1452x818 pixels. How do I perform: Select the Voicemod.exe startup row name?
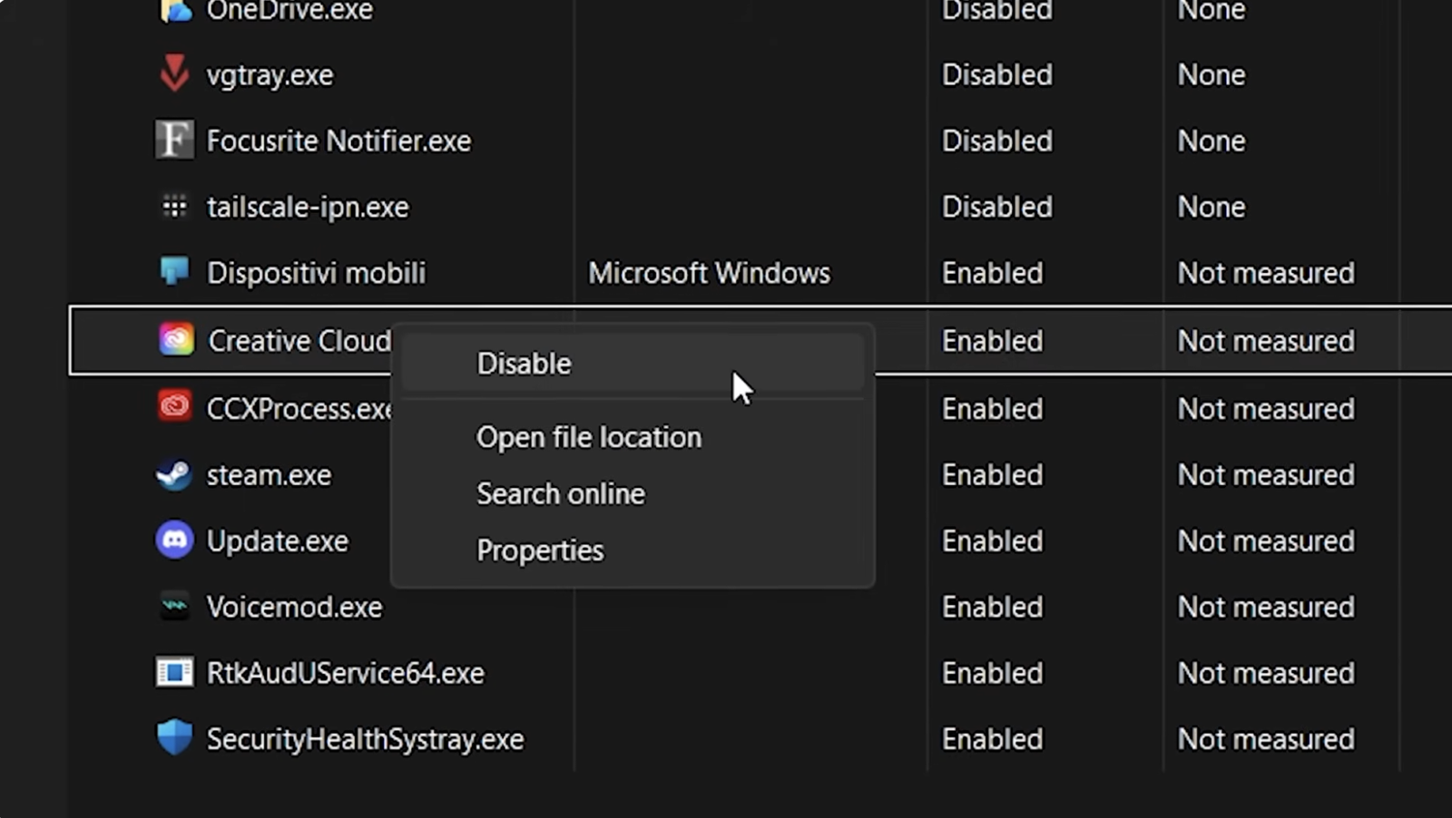tap(294, 607)
